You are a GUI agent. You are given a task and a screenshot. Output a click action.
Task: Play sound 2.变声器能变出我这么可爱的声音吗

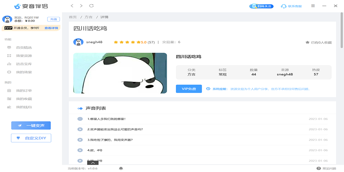pyautogui.click(x=80, y=129)
